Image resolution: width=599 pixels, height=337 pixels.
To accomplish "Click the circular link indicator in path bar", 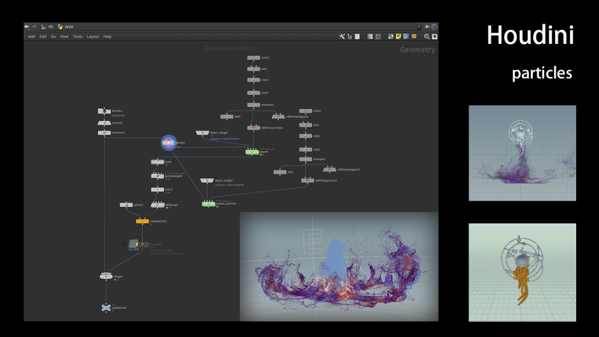I will 435,27.
